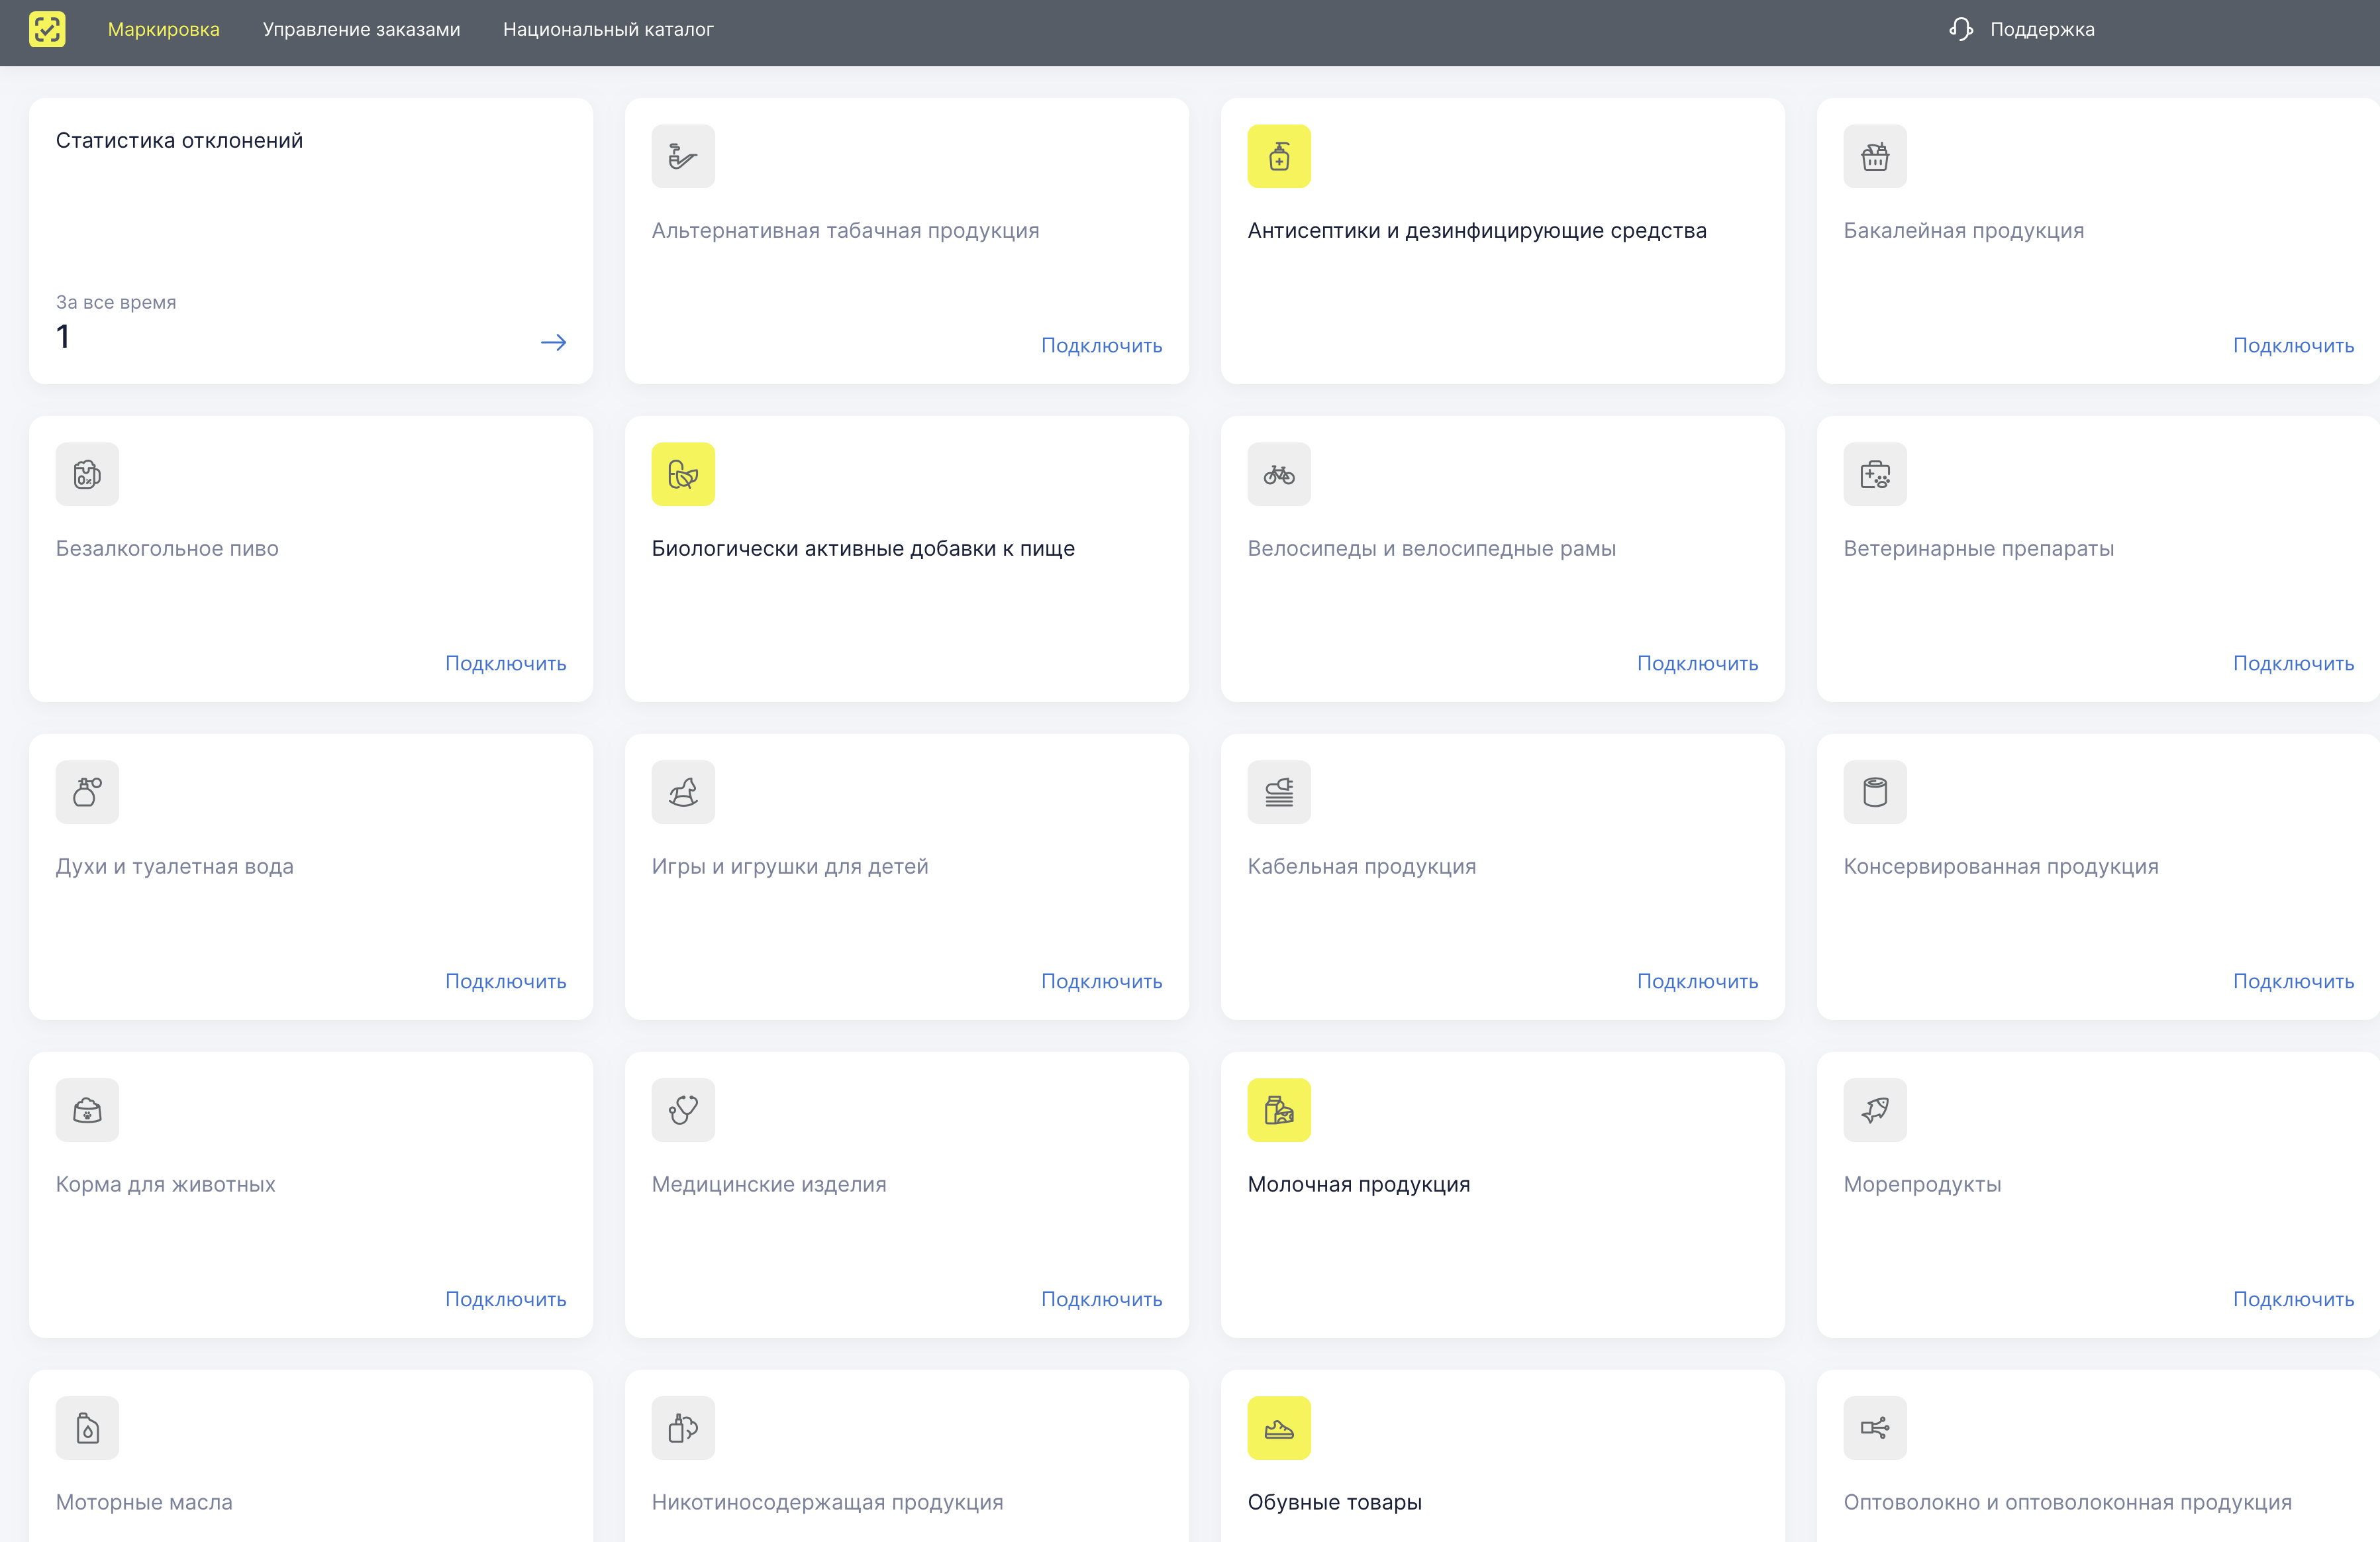Click the yellow shoe icon
Image resolution: width=2380 pixels, height=1542 pixels.
coord(1279,1428)
